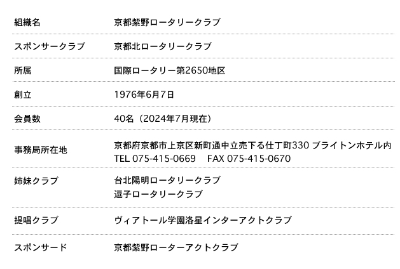Click the 京都紫野ローターアクトクラブ sponsored club text
This screenshot has width=400, height=269.
[x=176, y=247]
